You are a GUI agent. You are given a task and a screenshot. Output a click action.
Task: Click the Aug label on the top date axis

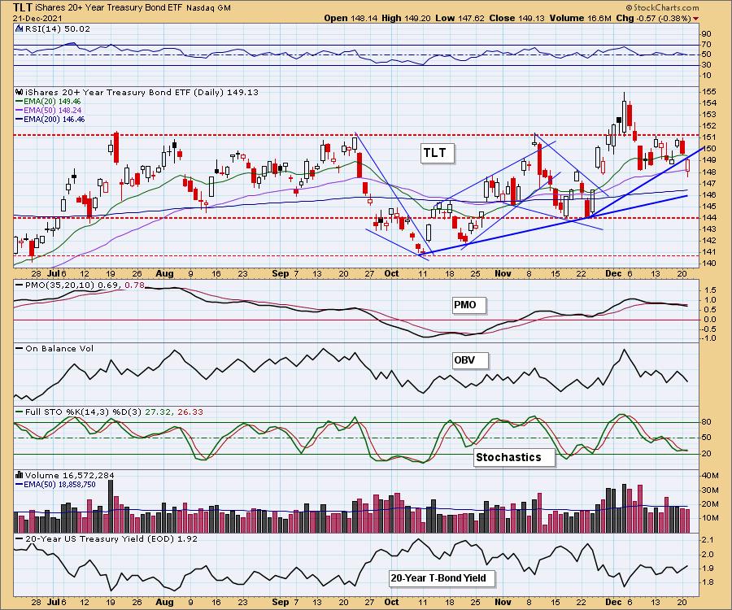point(164,273)
